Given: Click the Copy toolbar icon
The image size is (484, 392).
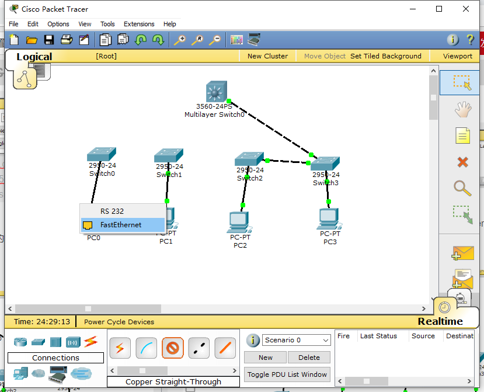Looking at the screenshot, I should pos(105,40).
